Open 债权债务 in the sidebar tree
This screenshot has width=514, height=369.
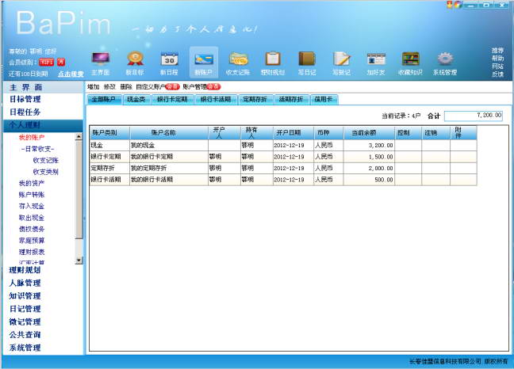32,229
